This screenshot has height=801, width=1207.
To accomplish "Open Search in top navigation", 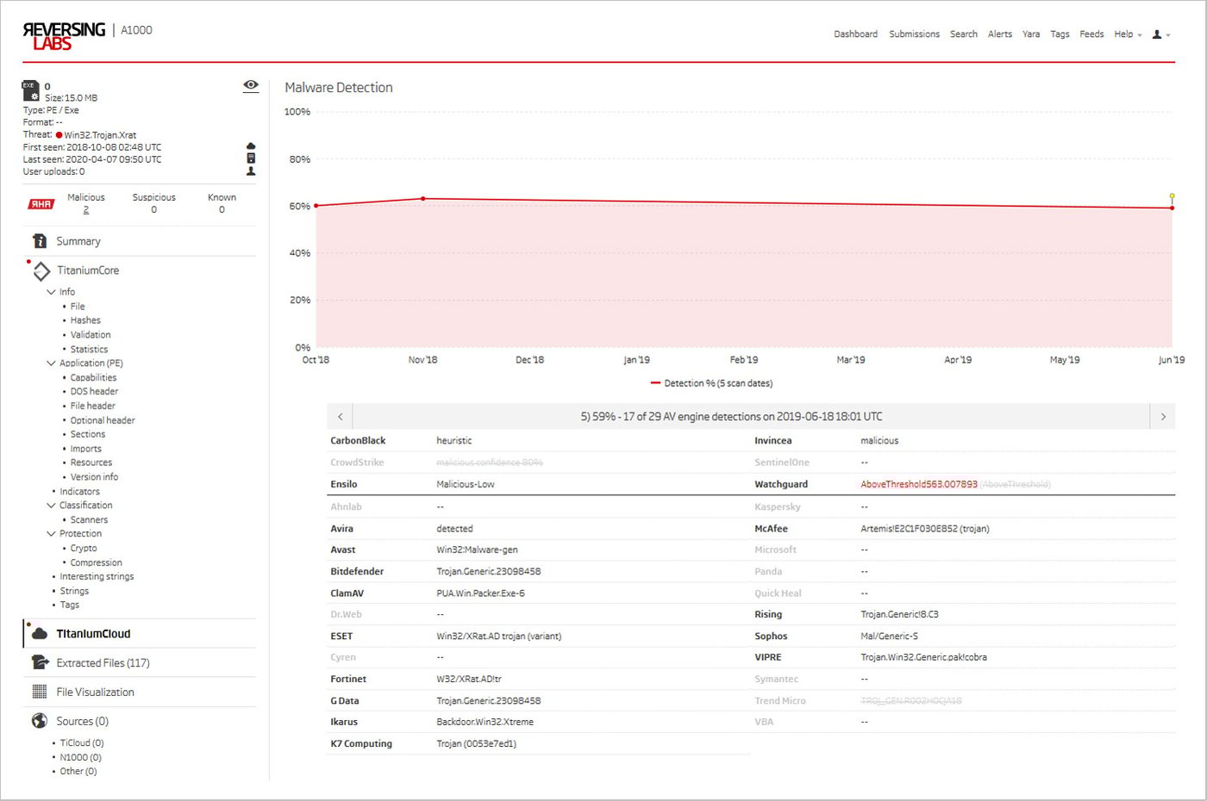I will 964,34.
